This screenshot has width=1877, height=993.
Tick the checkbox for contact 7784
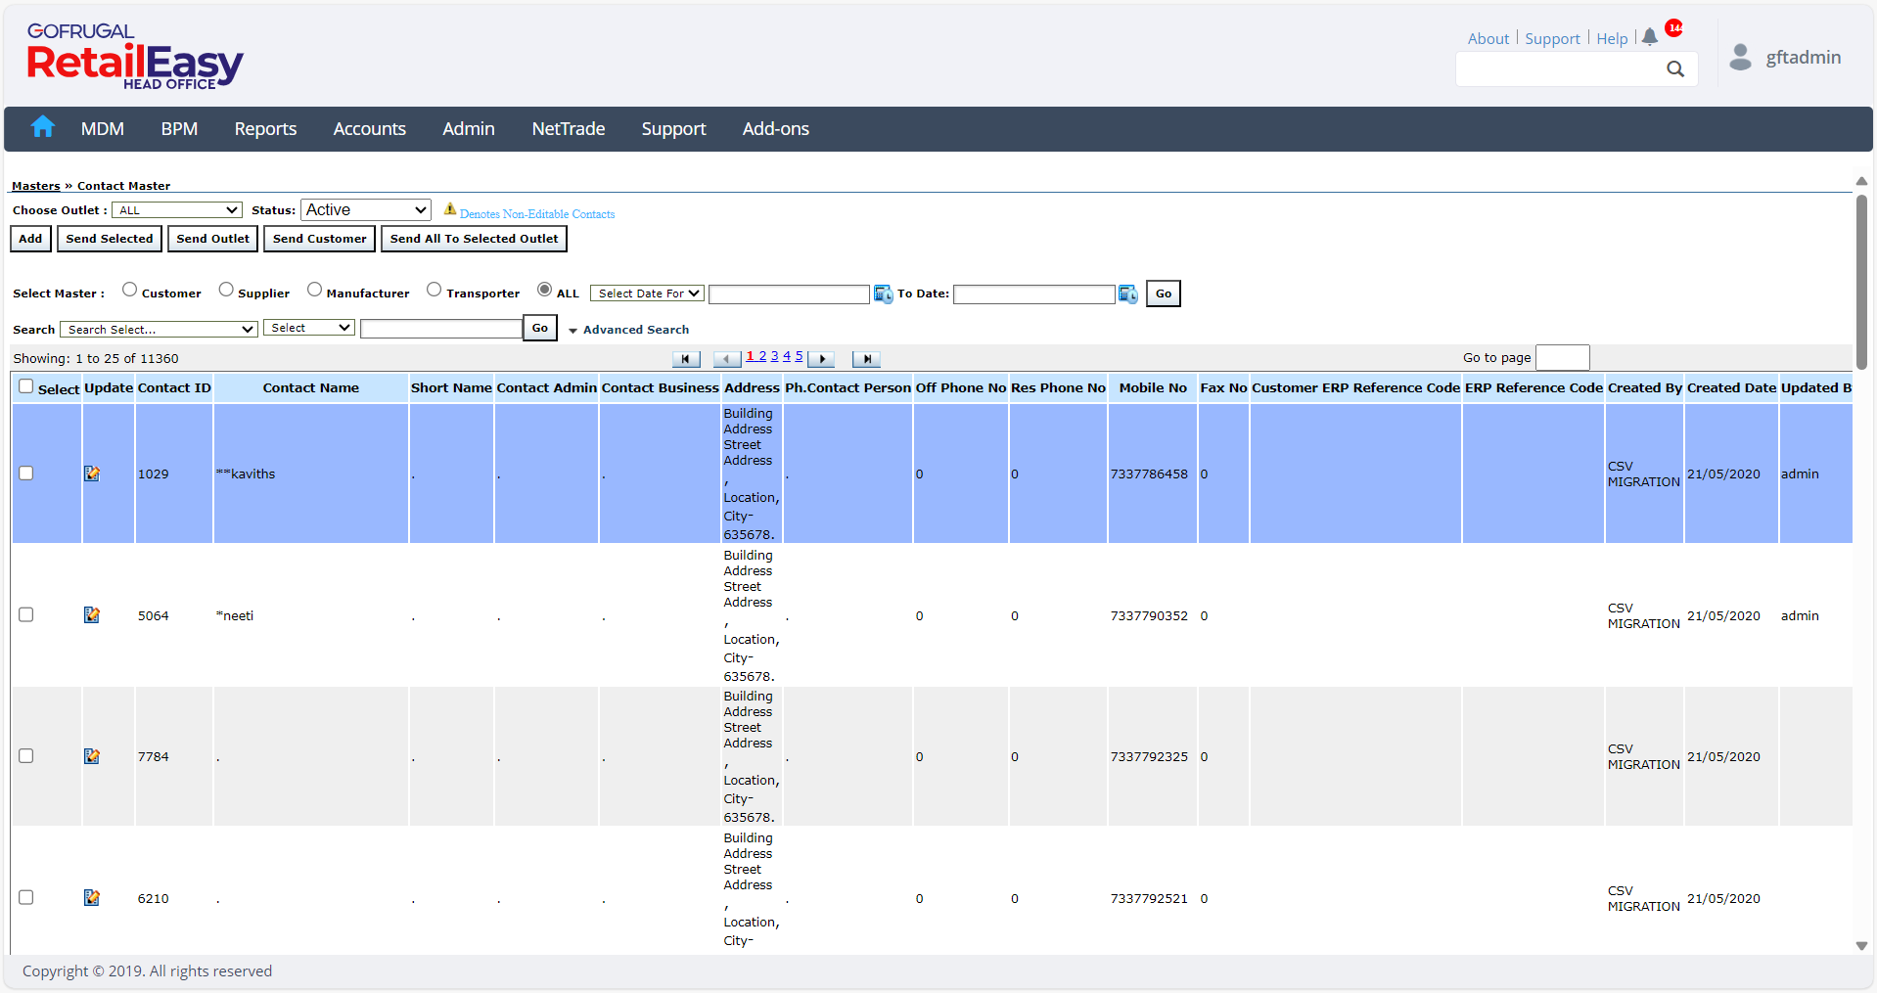tap(26, 756)
